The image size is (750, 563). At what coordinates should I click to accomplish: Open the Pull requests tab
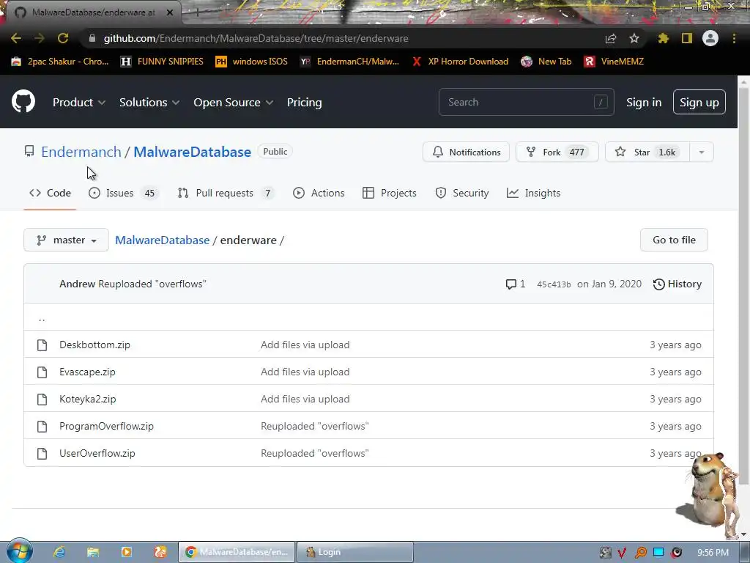tap(226, 193)
